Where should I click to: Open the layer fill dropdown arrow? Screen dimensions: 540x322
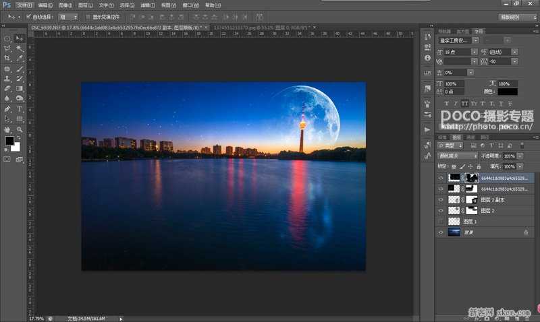click(x=520, y=166)
